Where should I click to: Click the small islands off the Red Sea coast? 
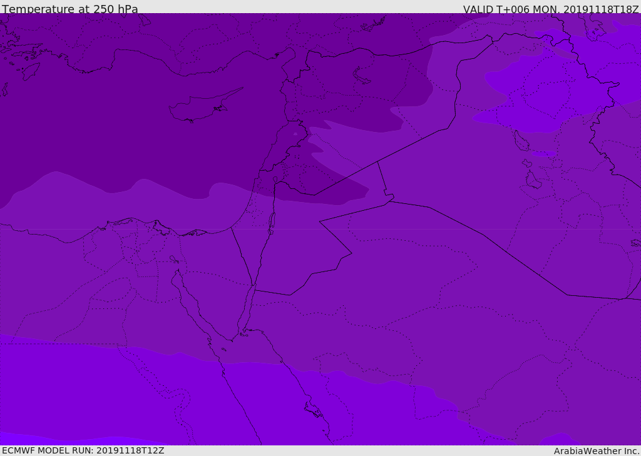coord(313,410)
